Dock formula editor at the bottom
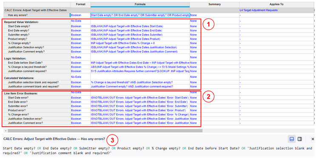 click(292, 139)
